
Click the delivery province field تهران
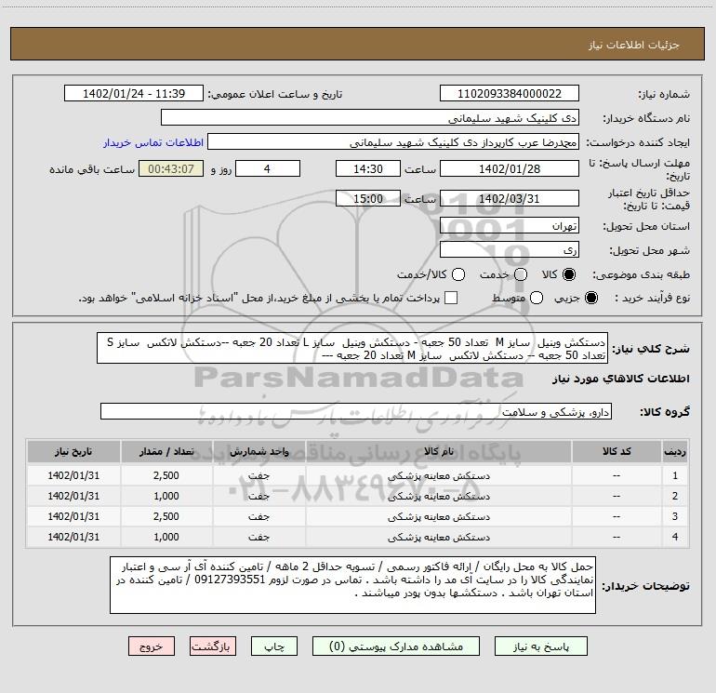(510, 226)
